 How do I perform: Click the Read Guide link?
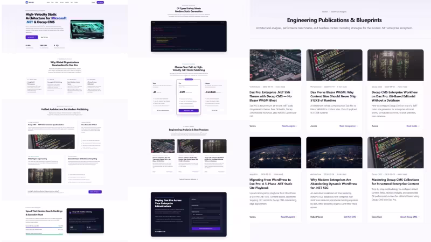(413, 126)
